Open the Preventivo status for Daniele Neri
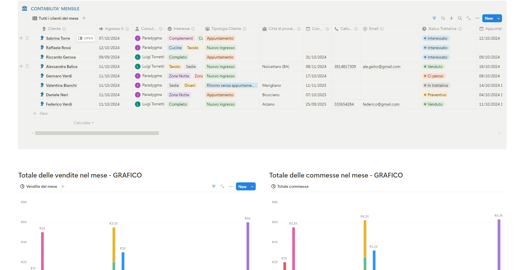 [435, 95]
